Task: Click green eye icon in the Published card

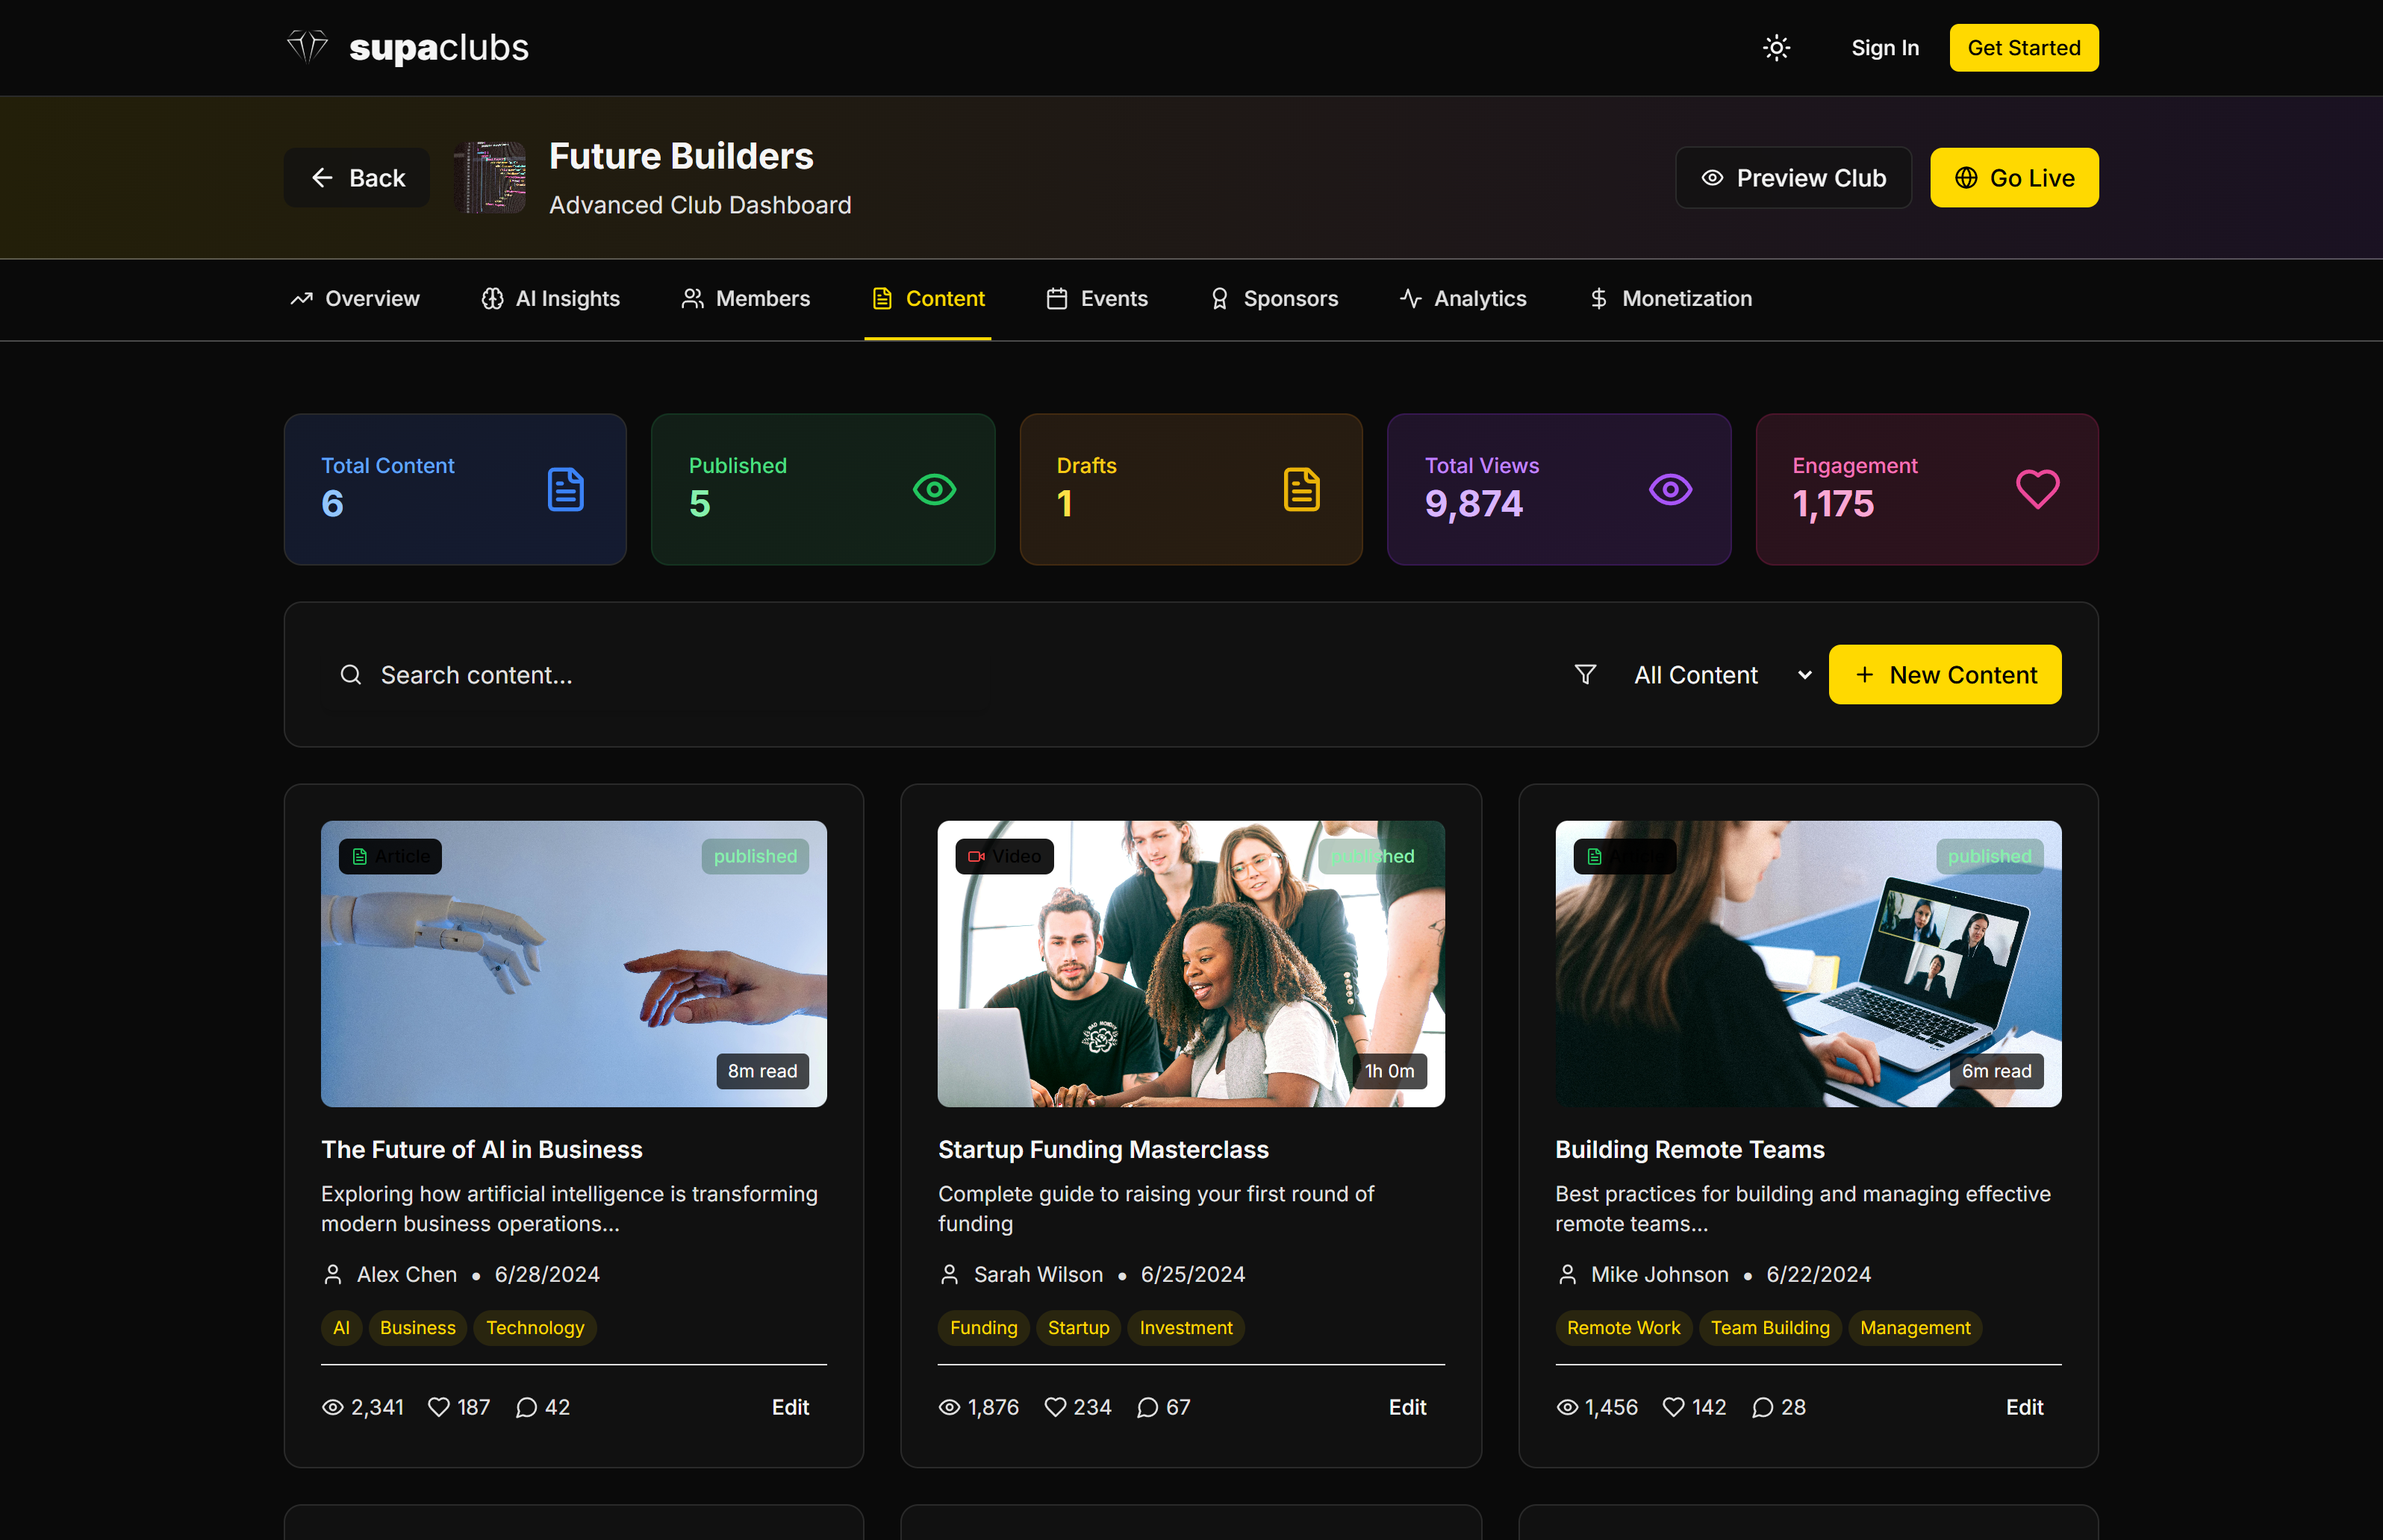Action: (933, 489)
